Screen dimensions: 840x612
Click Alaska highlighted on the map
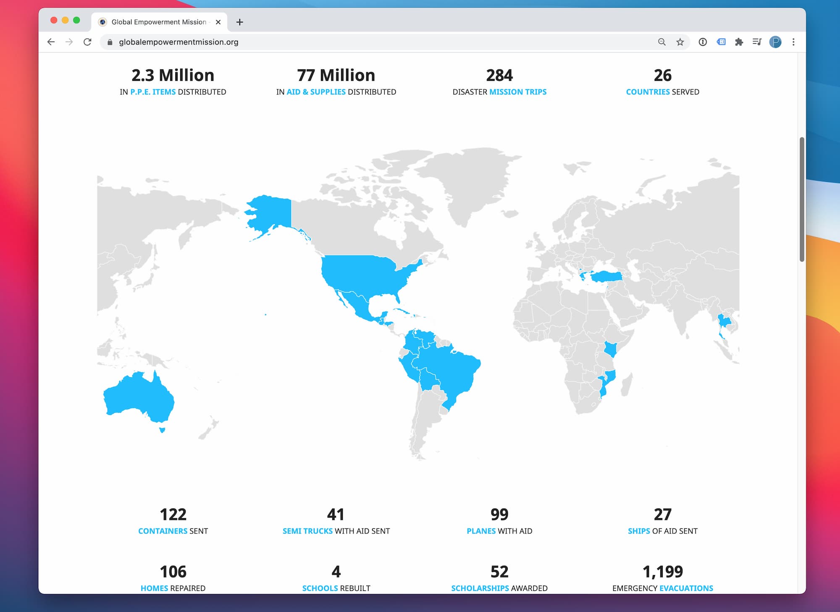(x=271, y=212)
